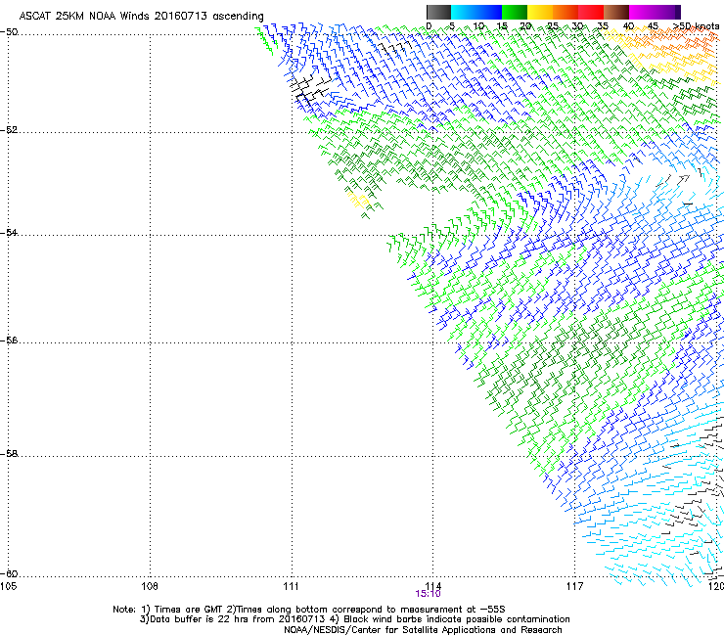Image resolution: width=724 pixels, height=636 pixels.
Task: Click the brown 35-40 knots legend swatch
Action: click(616, 12)
